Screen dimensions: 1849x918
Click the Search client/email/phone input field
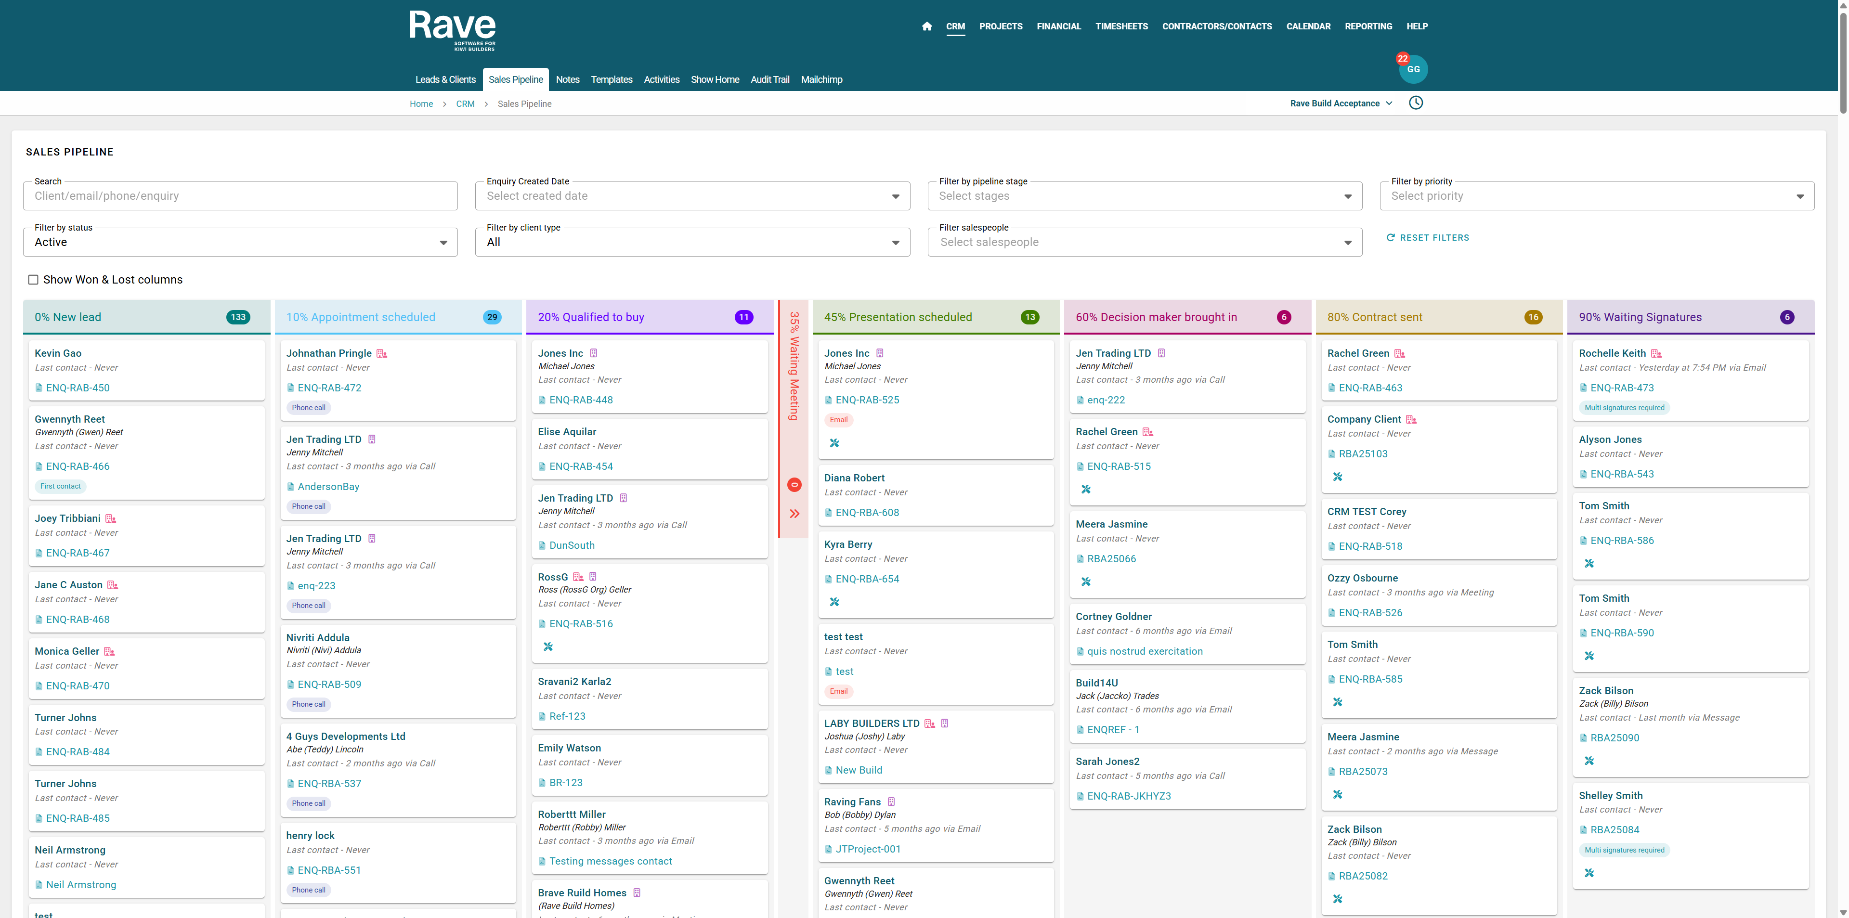point(240,196)
